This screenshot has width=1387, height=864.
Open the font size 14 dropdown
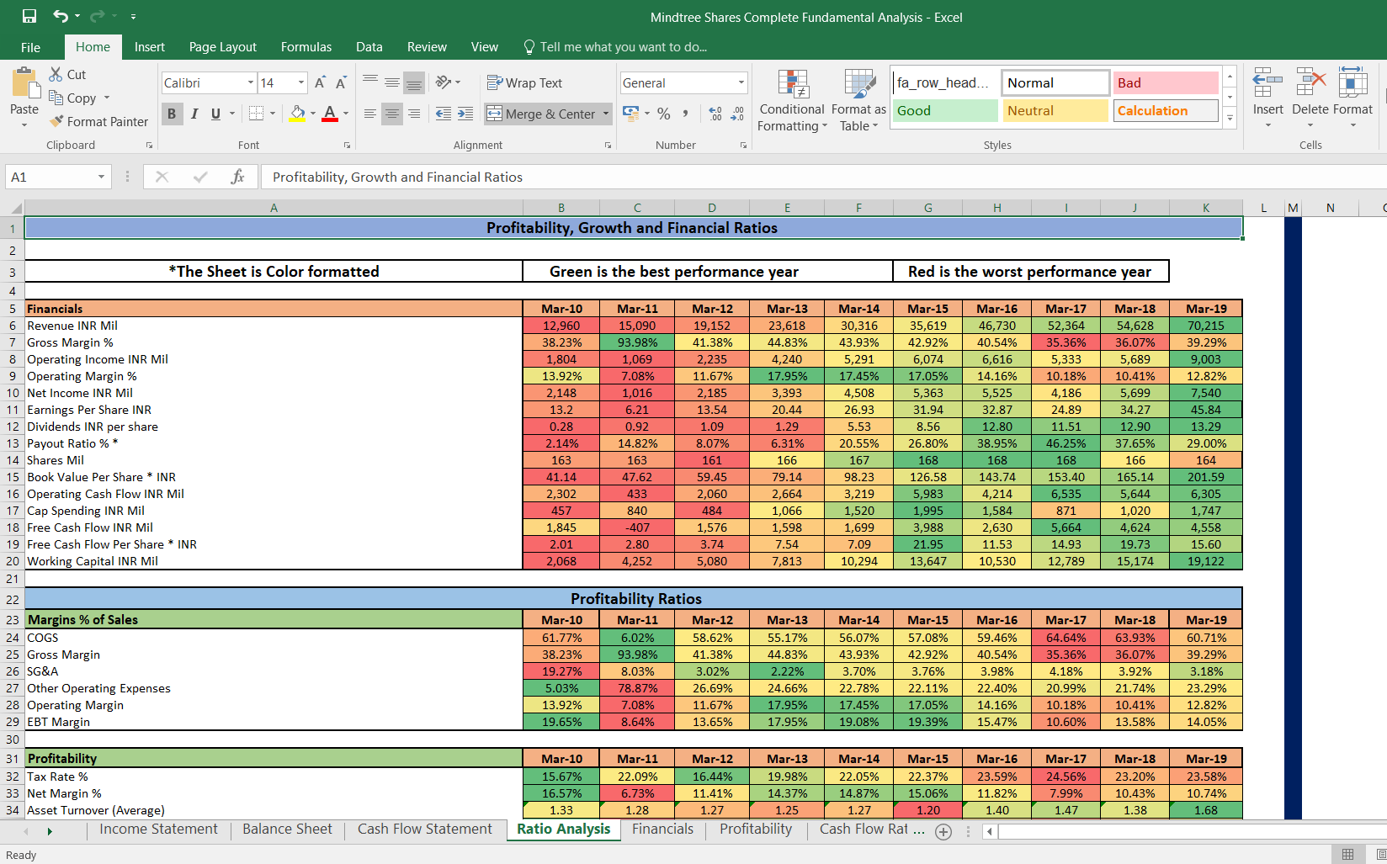coord(301,82)
